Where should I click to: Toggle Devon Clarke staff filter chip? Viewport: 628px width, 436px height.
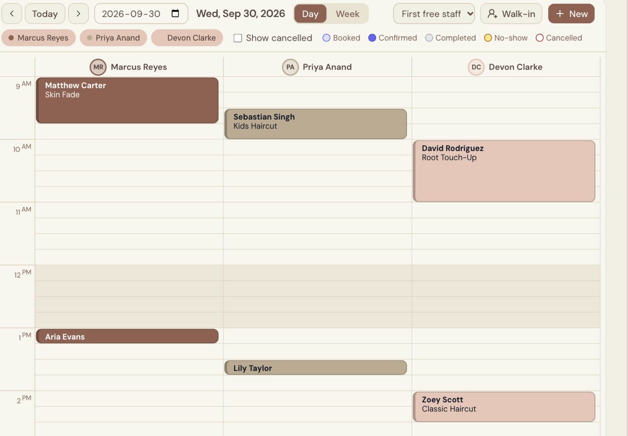point(187,38)
